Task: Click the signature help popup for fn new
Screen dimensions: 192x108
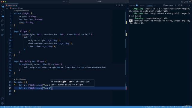Action: pos(72,83)
